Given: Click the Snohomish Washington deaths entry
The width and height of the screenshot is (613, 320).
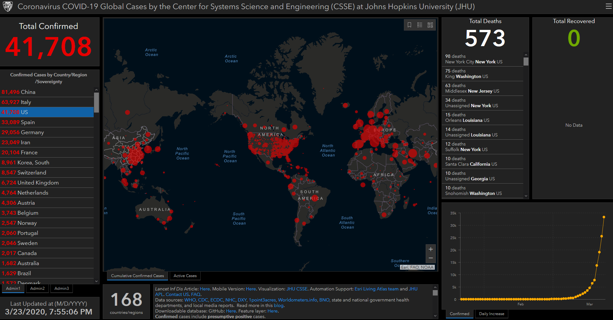Looking at the screenshot, I should 483,191.
